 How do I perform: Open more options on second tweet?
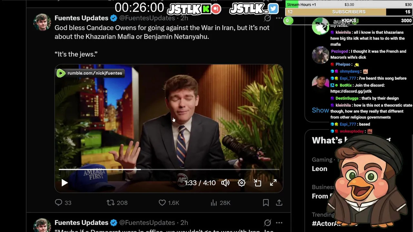(x=279, y=223)
